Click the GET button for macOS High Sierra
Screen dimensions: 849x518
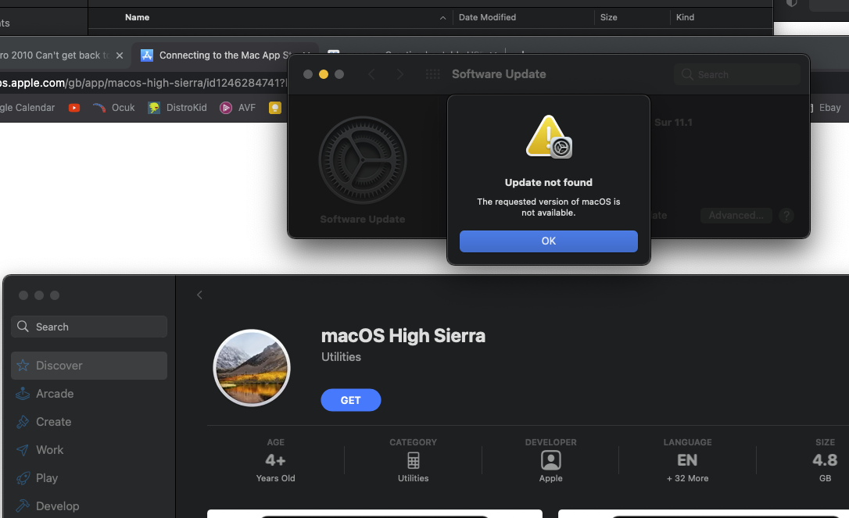pyautogui.click(x=351, y=400)
